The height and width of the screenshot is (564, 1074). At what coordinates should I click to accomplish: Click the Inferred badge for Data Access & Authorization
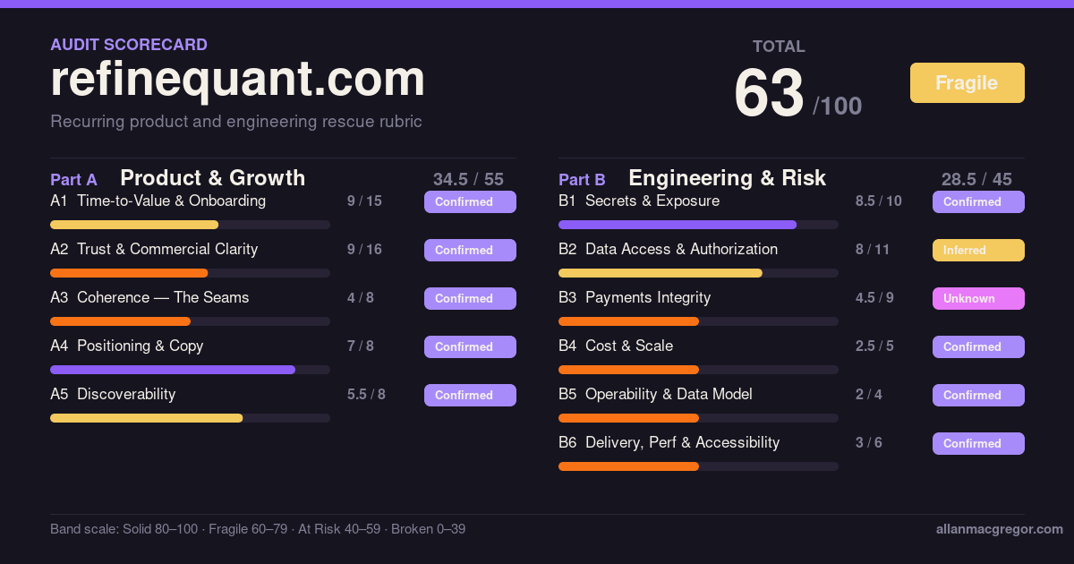tap(978, 250)
